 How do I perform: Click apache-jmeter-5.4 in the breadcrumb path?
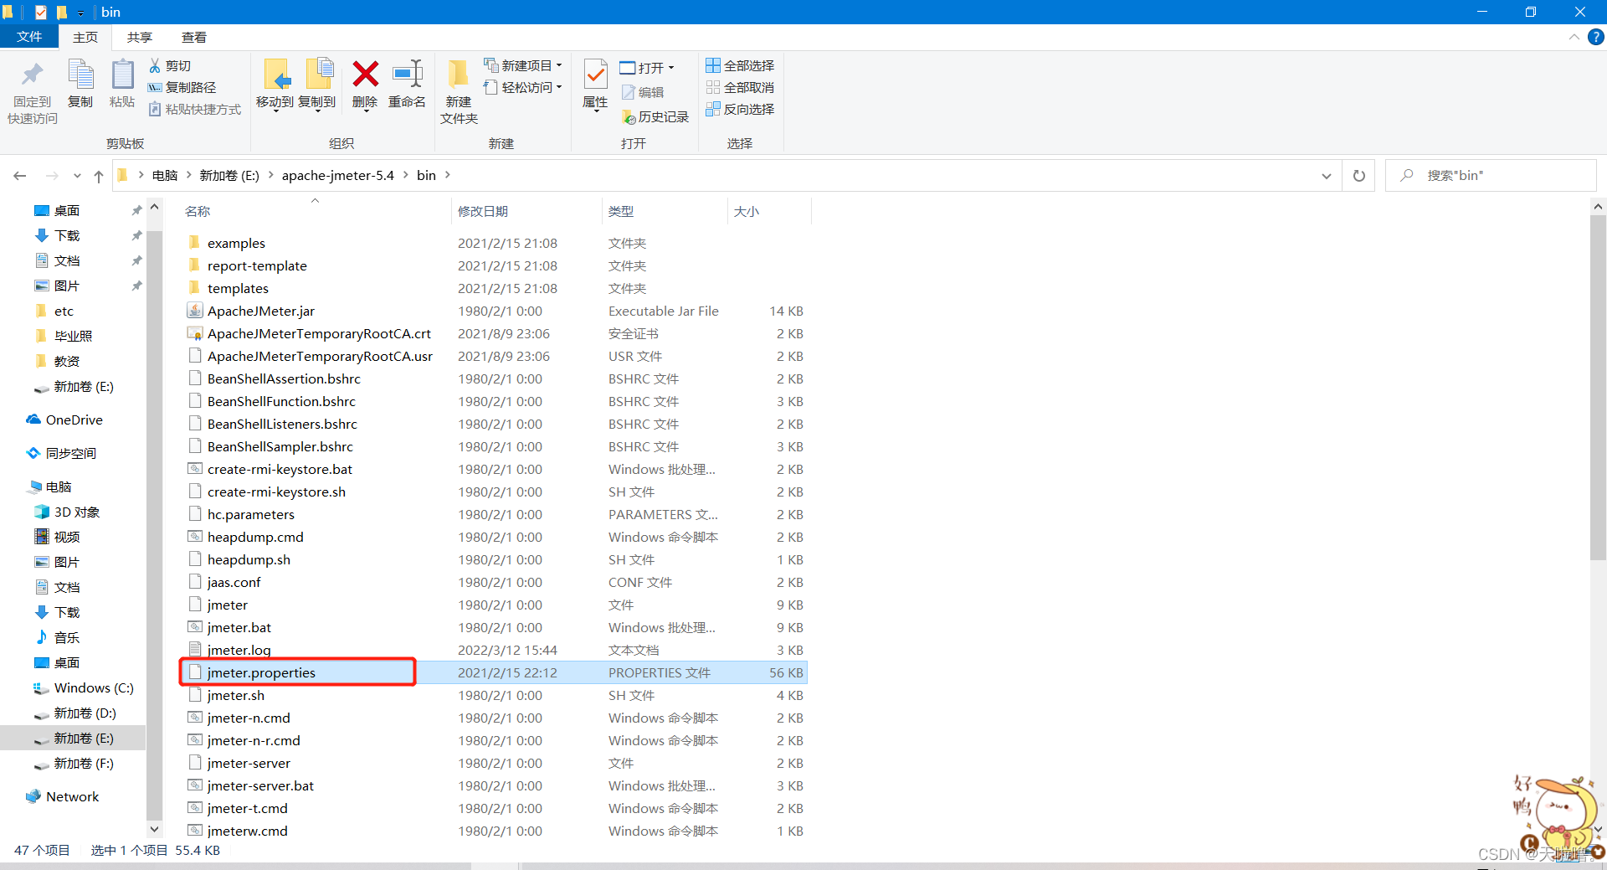pyautogui.click(x=338, y=175)
